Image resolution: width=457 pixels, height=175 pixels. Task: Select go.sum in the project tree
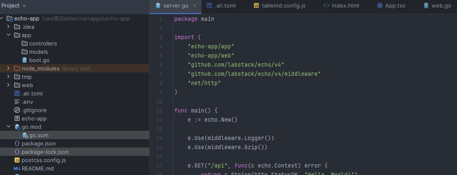[39, 135]
